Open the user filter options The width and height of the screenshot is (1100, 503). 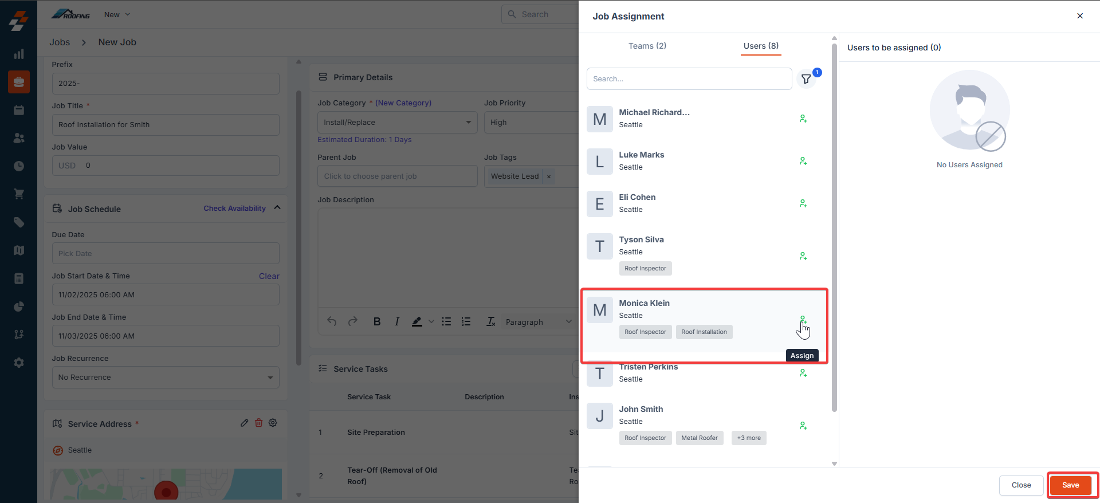[806, 79]
